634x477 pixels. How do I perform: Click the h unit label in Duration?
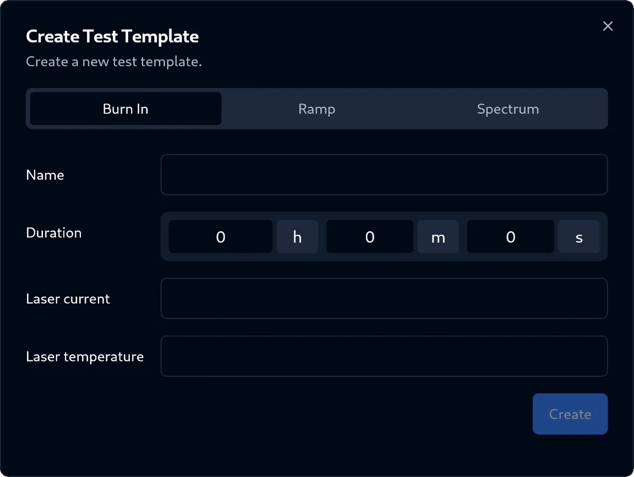click(297, 237)
